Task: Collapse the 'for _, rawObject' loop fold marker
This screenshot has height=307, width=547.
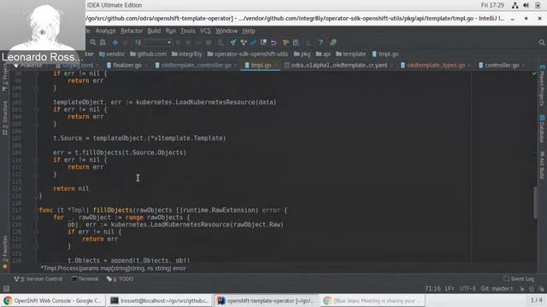Action: (x=37, y=217)
